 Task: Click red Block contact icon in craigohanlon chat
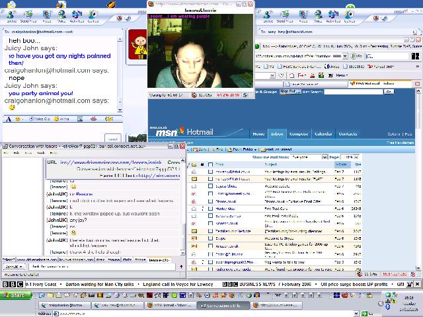tap(119, 18)
